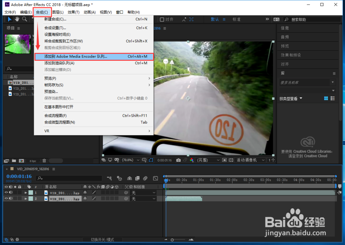The height and width of the screenshot is (245, 345).
Task: Click the Draft 3D icon in timeline
Action: tap(119, 178)
